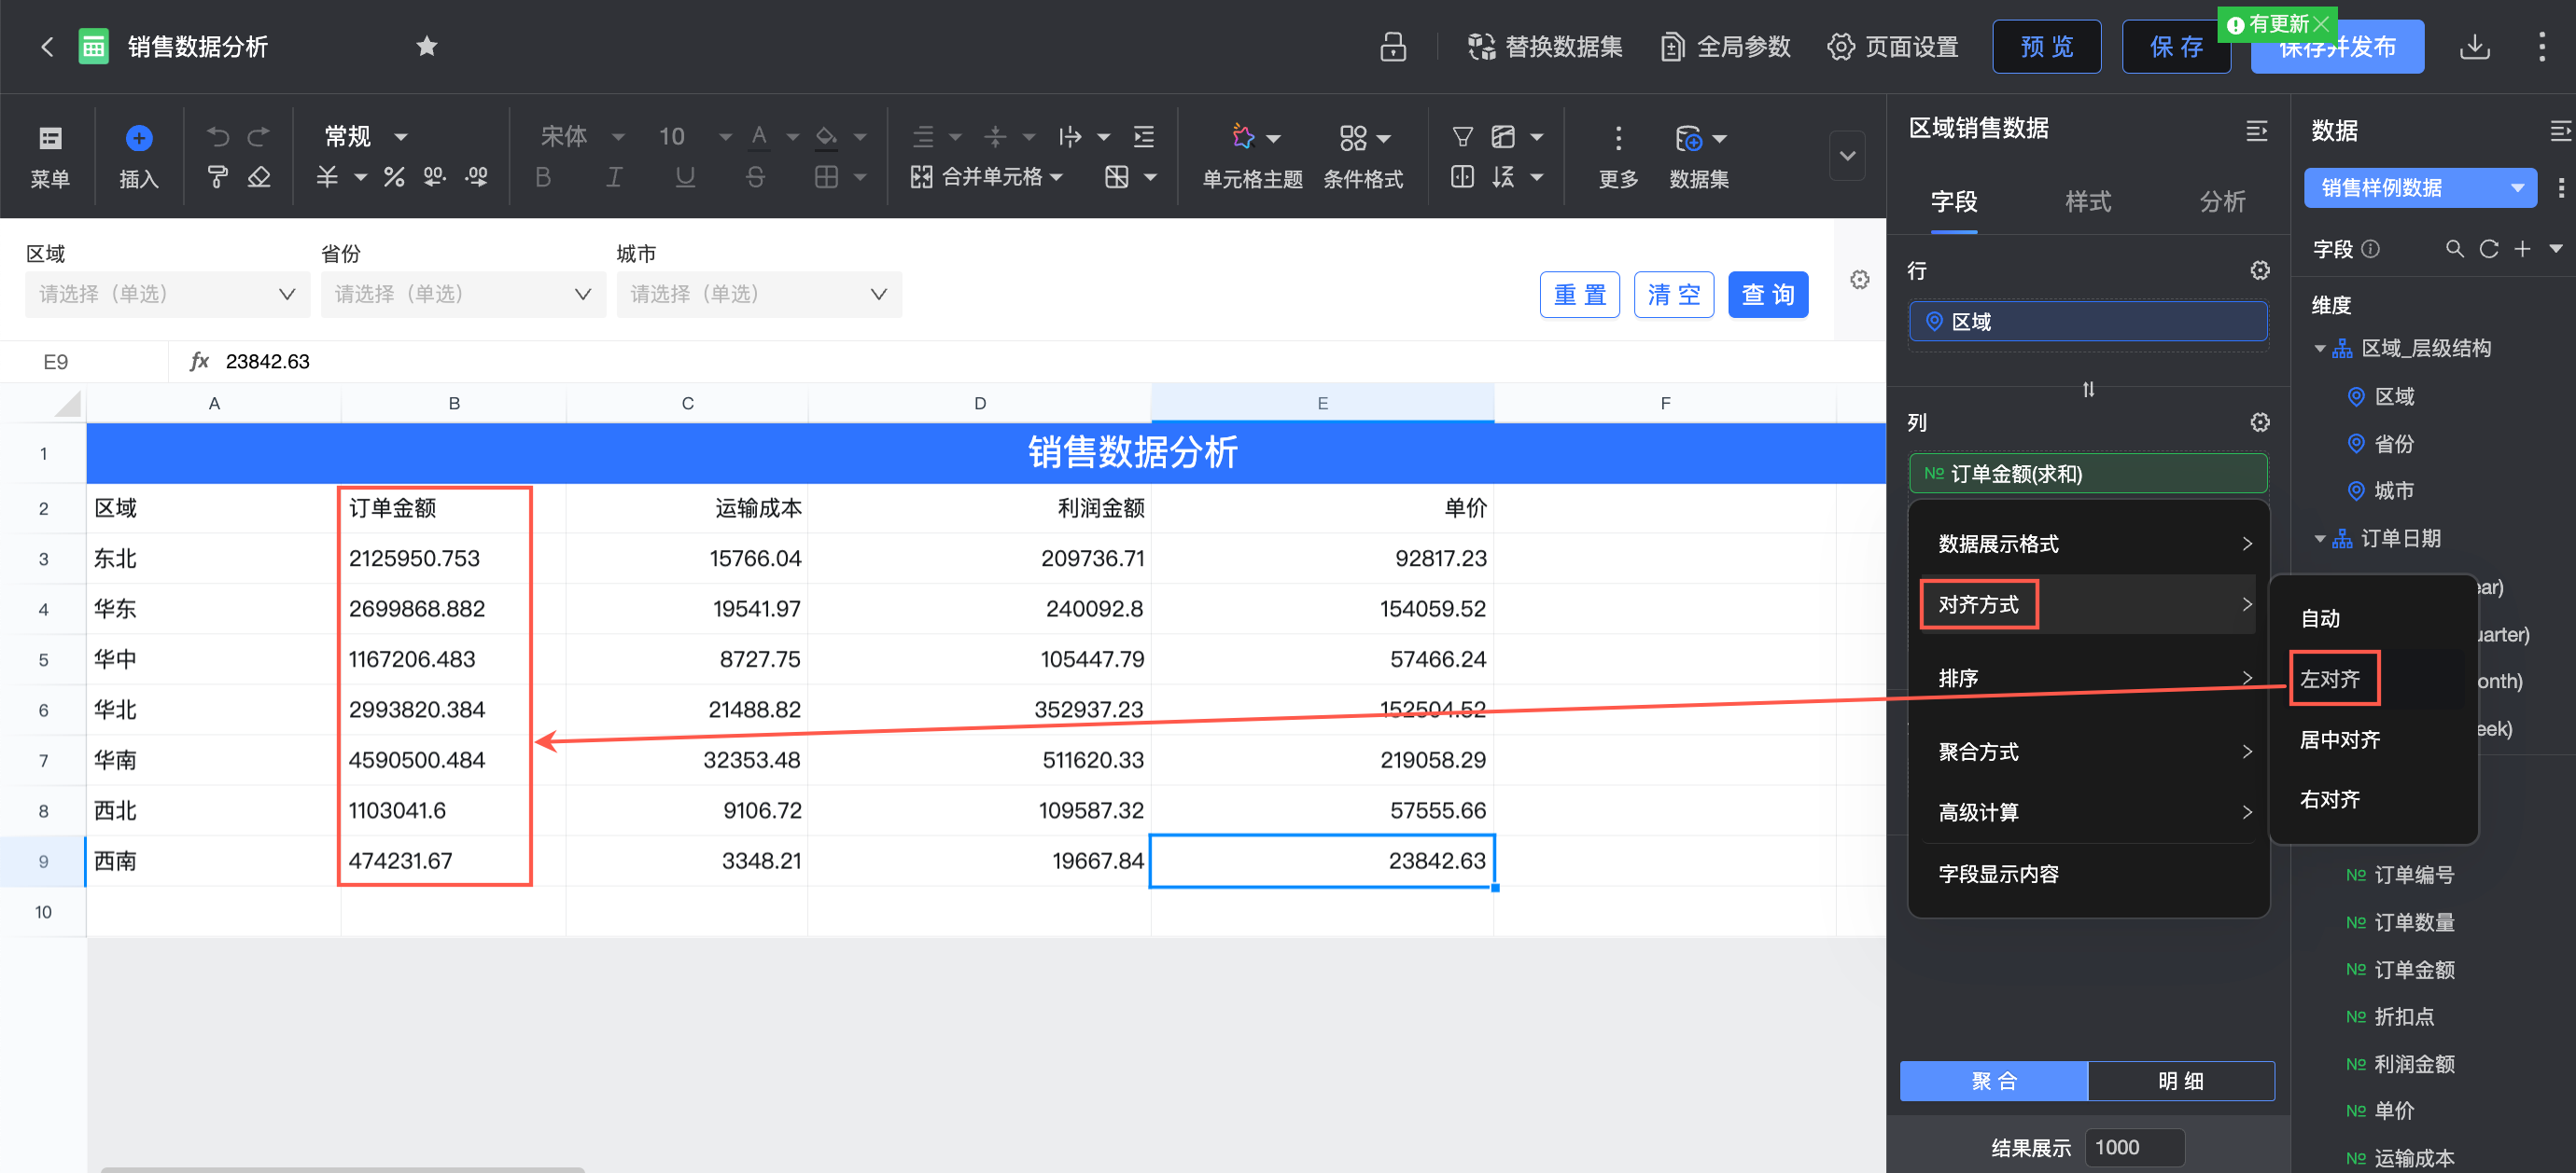Click the lock icon in header
2576x1173 pixels.
(1393, 46)
